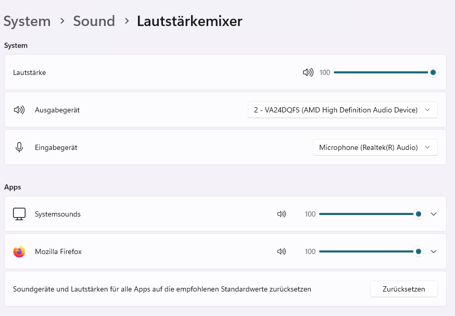Click the Eingabegerät microphone icon

[19, 147]
